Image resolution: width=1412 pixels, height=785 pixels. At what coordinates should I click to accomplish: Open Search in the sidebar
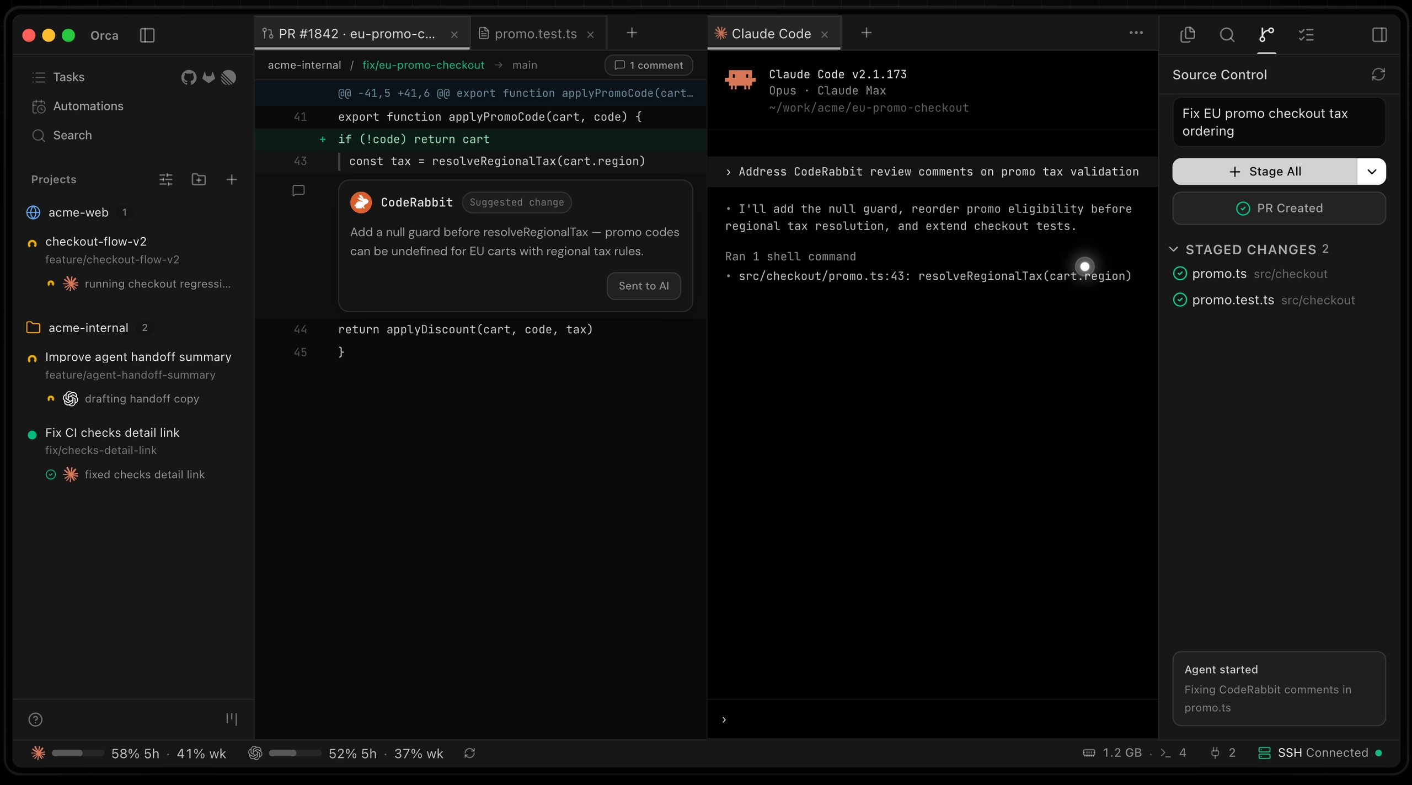[62, 135]
